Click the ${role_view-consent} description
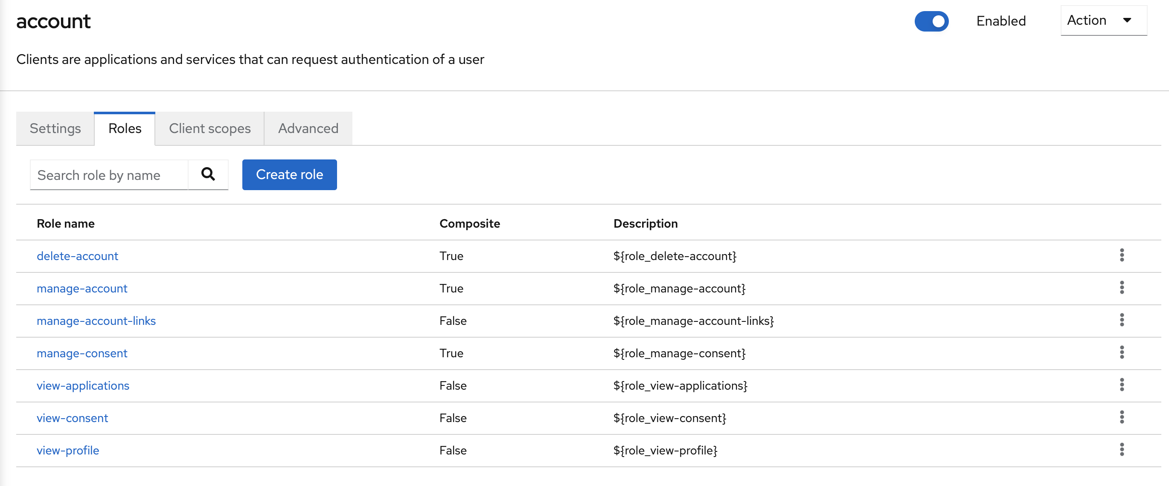Image resolution: width=1169 pixels, height=486 pixels. click(670, 418)
